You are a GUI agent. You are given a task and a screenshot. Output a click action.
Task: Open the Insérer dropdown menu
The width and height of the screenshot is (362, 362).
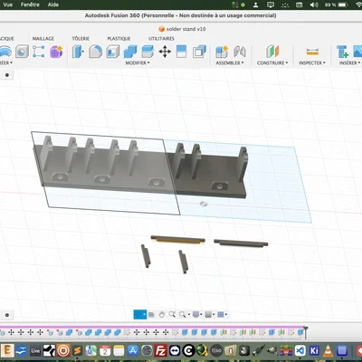[x=349, y=62]
